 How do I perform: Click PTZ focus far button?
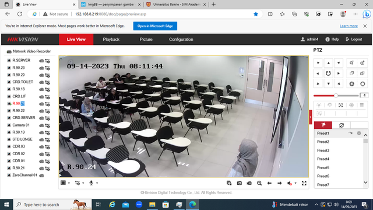(363, 73)
